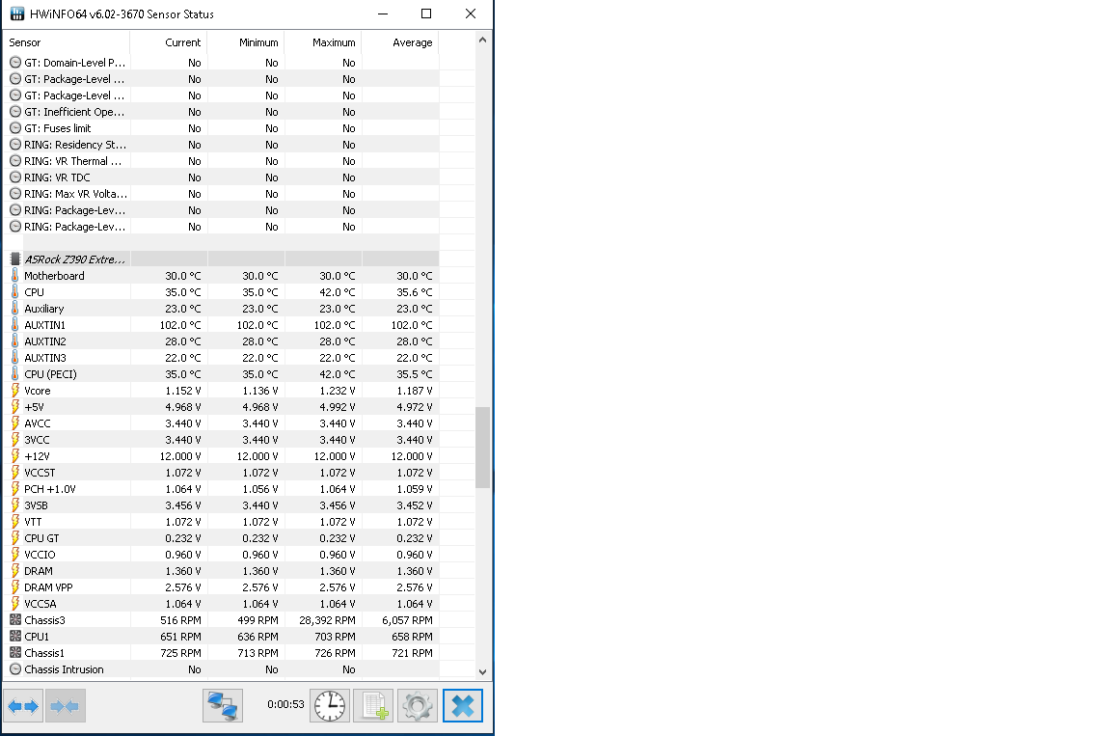
Task: Close sensor window with blue X button
Action: pos(463,705)
